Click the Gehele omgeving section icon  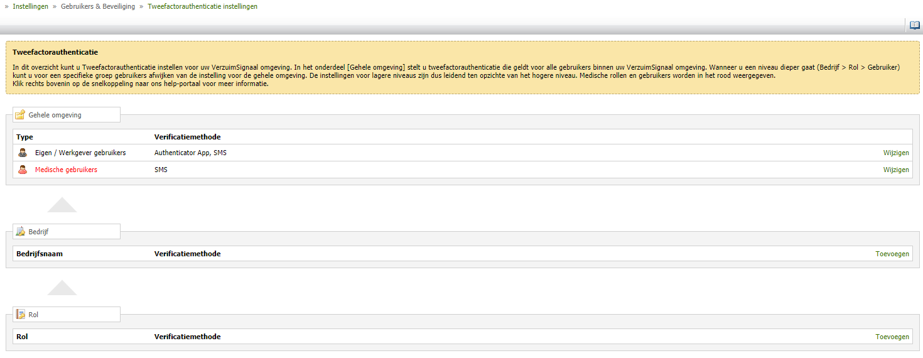pos(20,115)
